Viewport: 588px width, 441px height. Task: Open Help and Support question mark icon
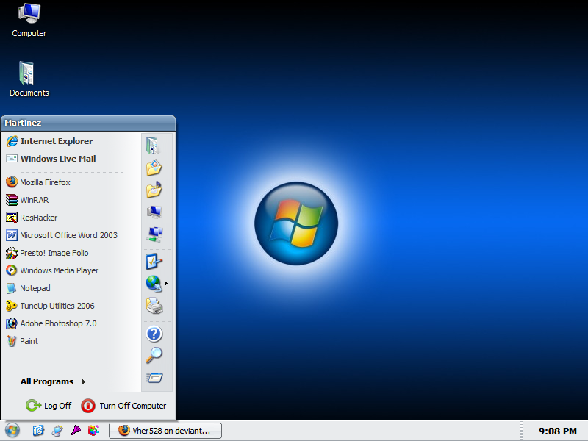click(154, 334)
